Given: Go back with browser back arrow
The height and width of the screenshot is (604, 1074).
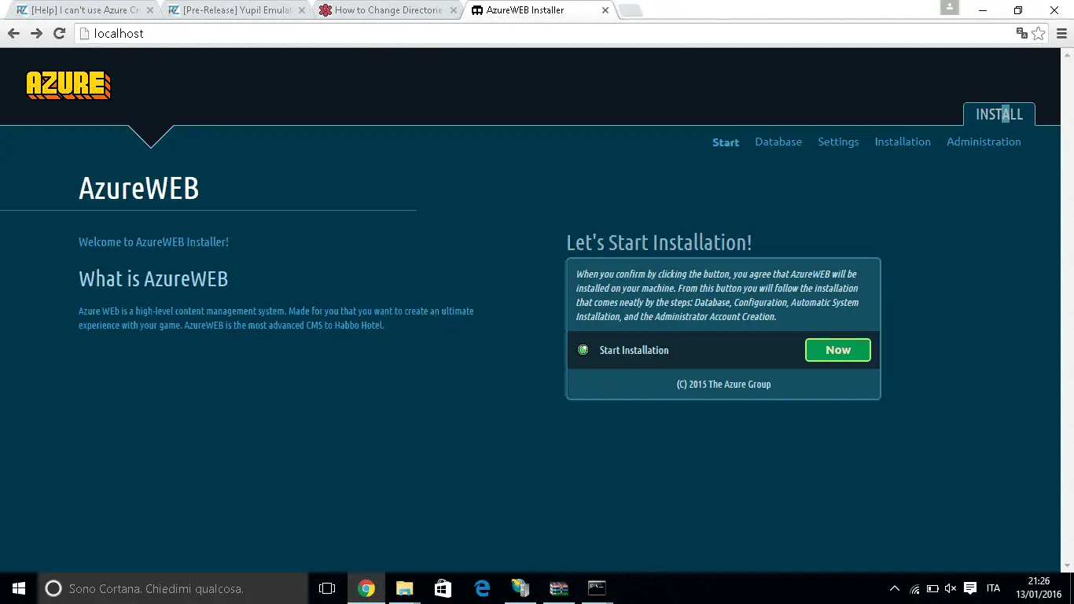Looking at the screenshot, I should (x=13, y=33).
